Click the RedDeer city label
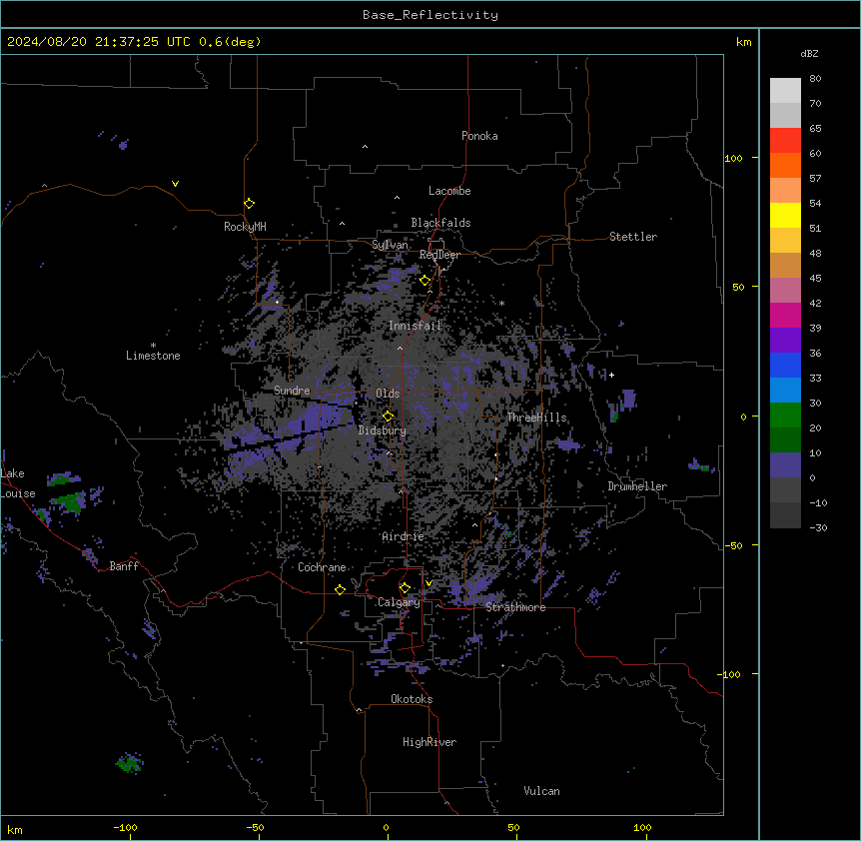The image size is (861, 841). tap(439, 255)
